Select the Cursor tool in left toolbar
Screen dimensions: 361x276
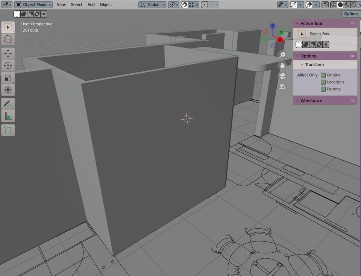[8, 39]
